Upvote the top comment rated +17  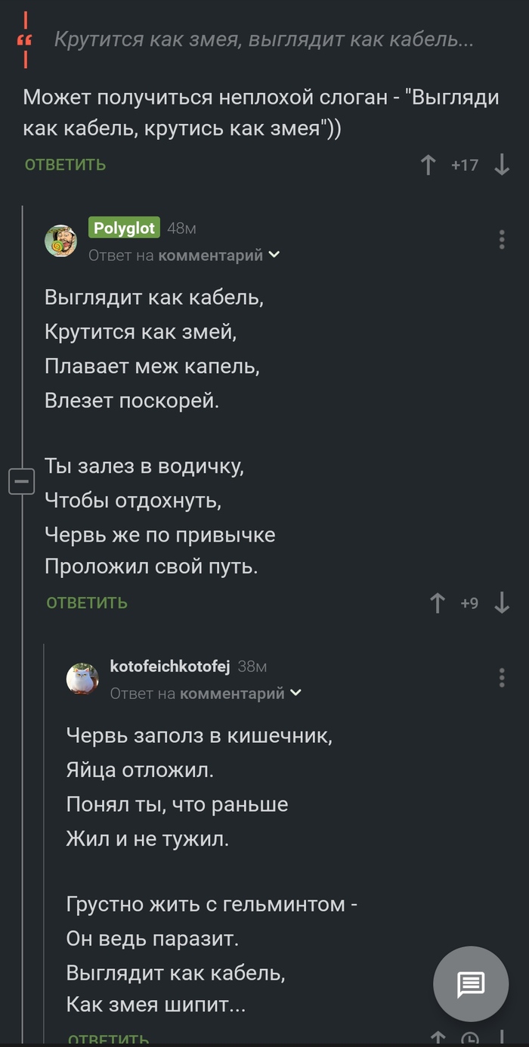pyautogui.click(x=428, y=165)
